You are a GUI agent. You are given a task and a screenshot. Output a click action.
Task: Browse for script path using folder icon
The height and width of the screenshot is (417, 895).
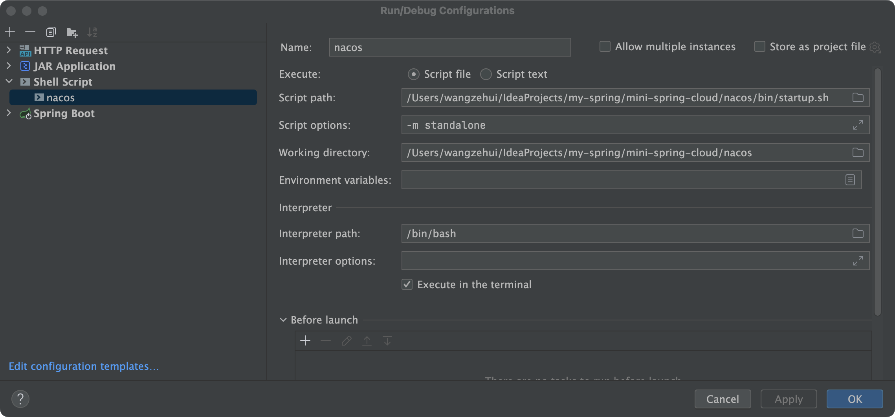[858, 98]
